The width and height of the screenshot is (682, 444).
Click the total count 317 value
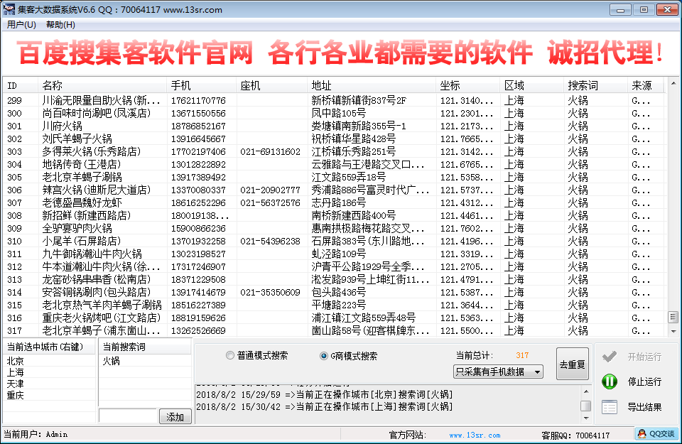point(522,355)
